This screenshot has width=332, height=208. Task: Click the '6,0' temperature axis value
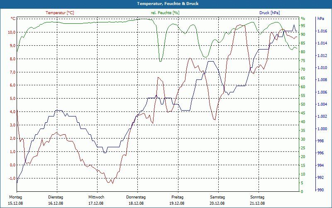click(12, 85)
